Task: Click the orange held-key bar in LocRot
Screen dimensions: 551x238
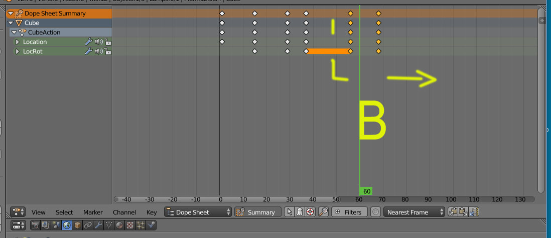Action: 328,51
